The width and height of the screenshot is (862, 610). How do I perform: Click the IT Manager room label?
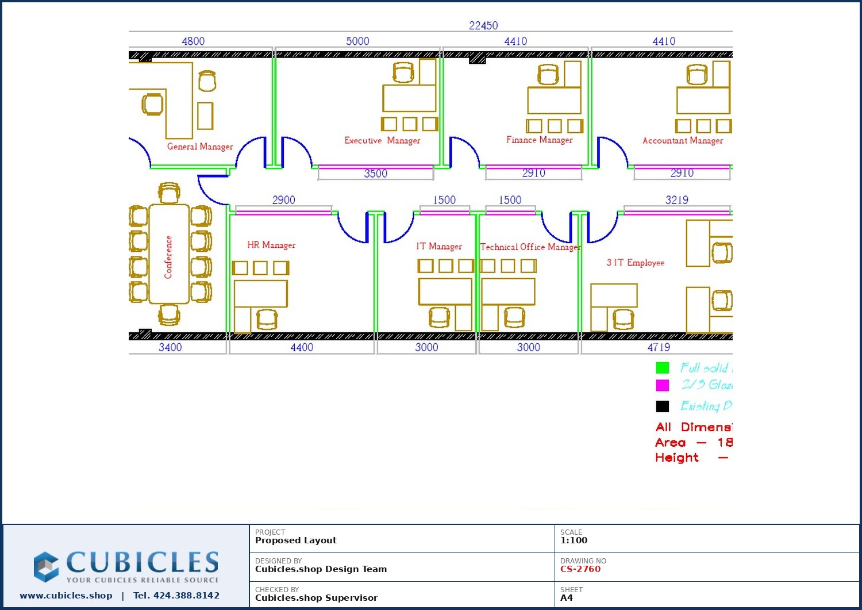coord(439,246)
